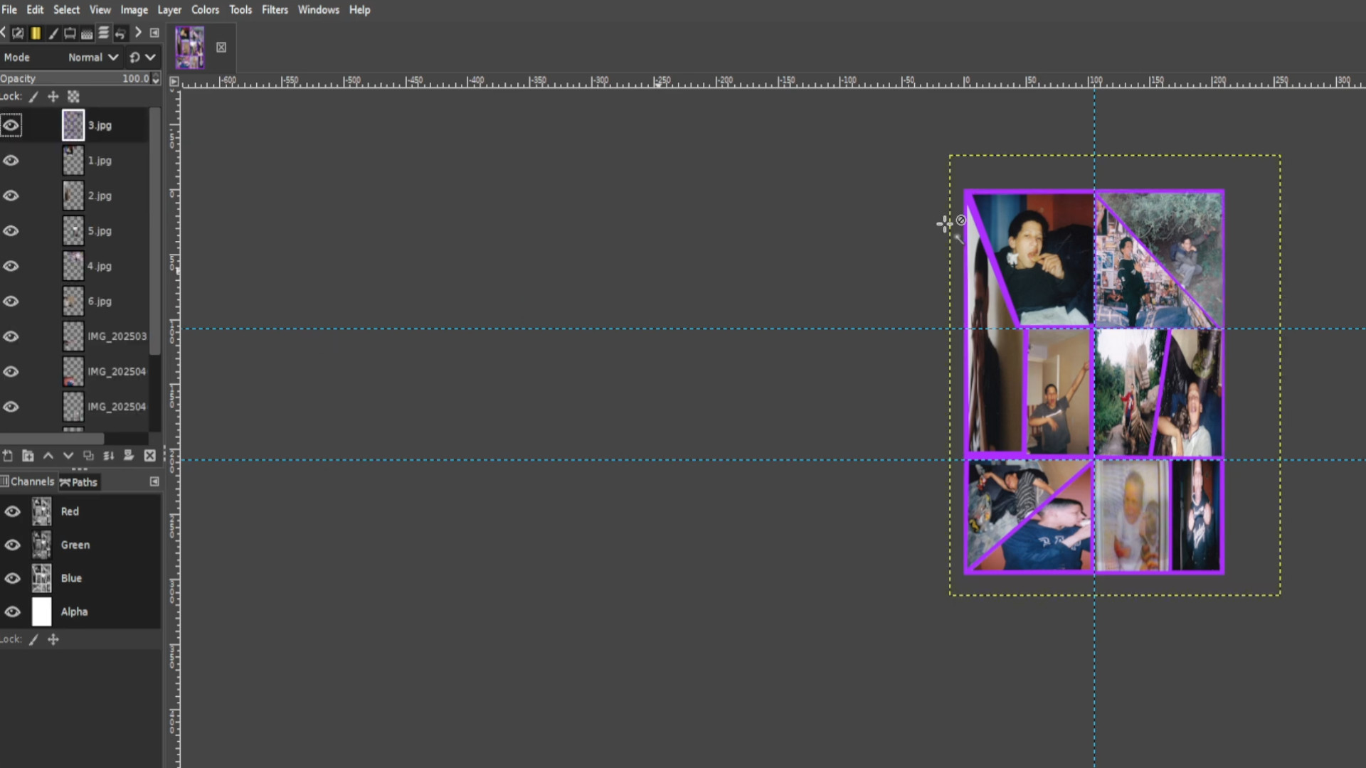Image resolution: width=1366 pixels, height=768 pixels.
Task: Toggle lock pixels paintbrush icon for layers
Action: [x=33, y=97]
